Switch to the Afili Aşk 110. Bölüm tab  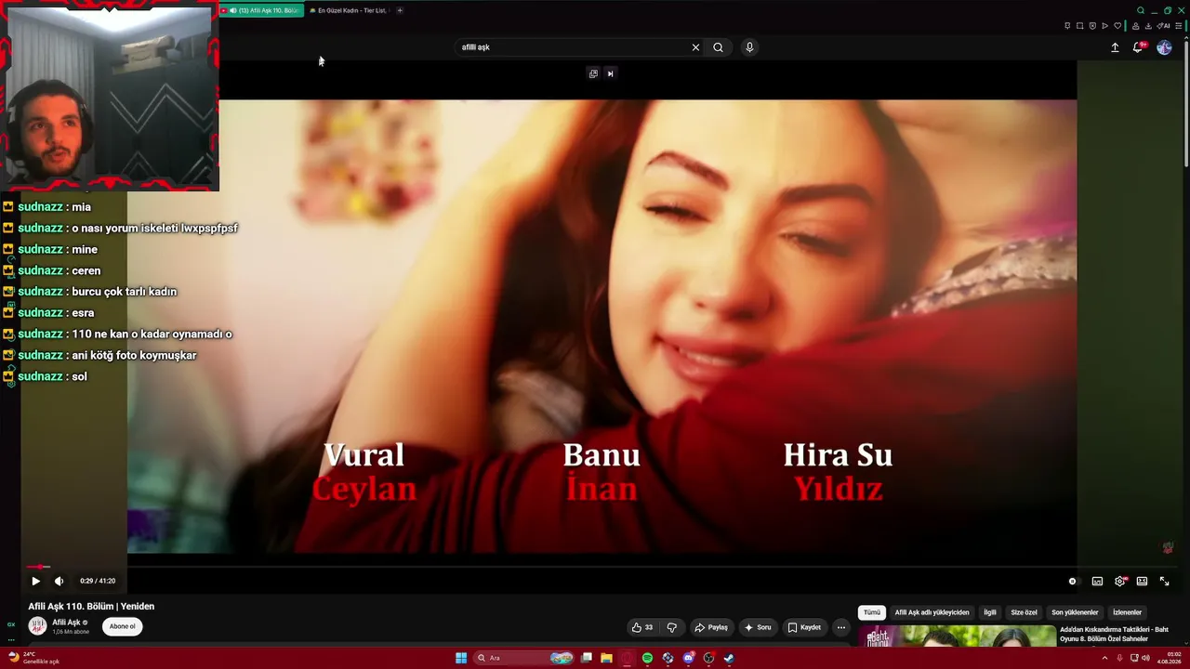click(261, 10)
